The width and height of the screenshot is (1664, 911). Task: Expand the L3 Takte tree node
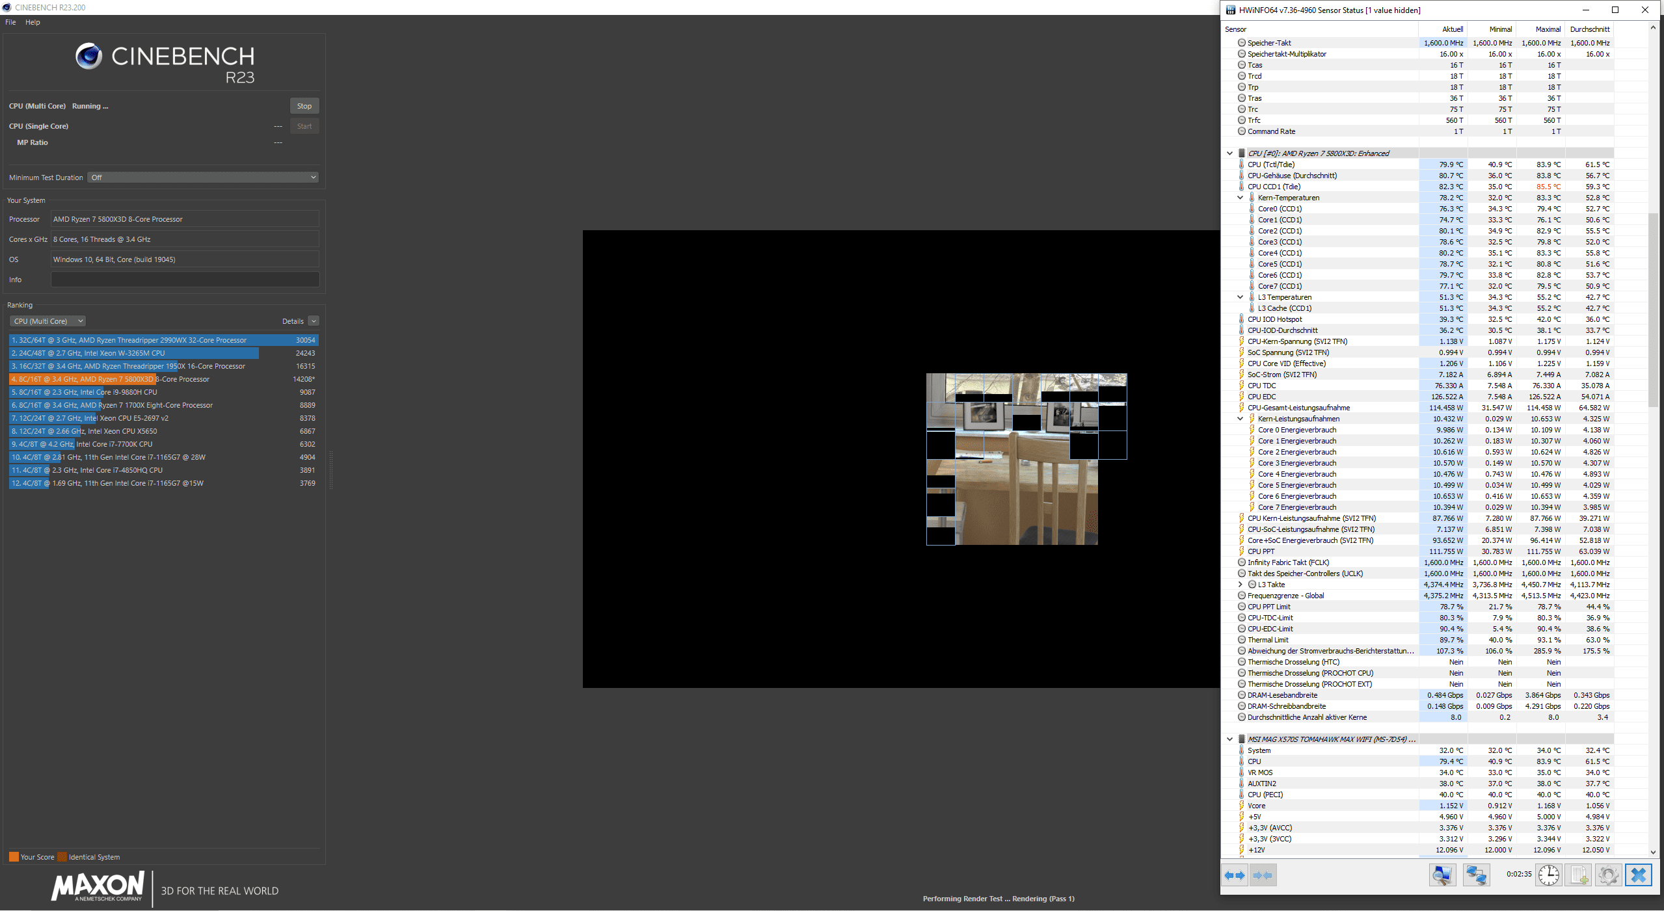click(1240, 585)
